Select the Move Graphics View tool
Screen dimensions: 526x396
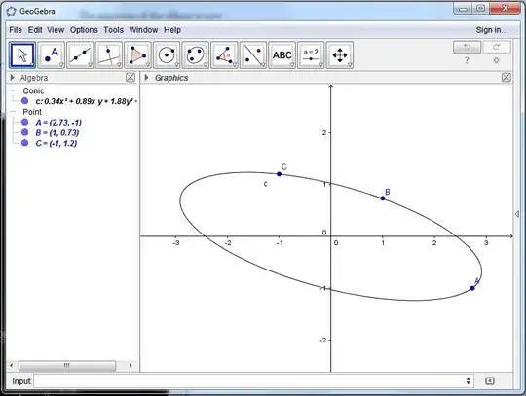click(x=340, y=54)
